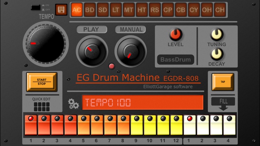The image size is (260, 146).
Task: Select the SD snare drum button
Action: (x=103, y=10)
